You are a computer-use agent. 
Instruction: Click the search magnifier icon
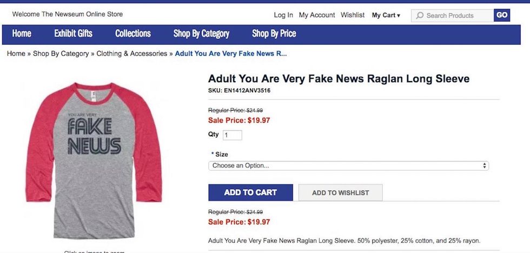420,16
